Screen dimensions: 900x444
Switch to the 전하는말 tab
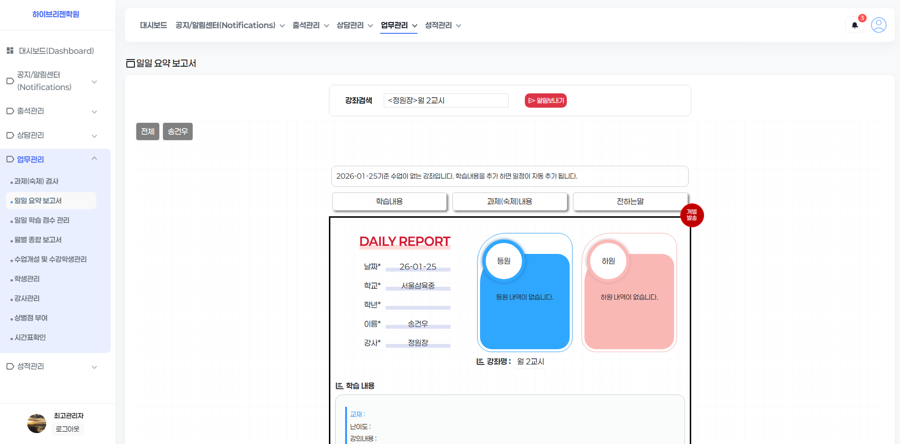coord(630,202)
